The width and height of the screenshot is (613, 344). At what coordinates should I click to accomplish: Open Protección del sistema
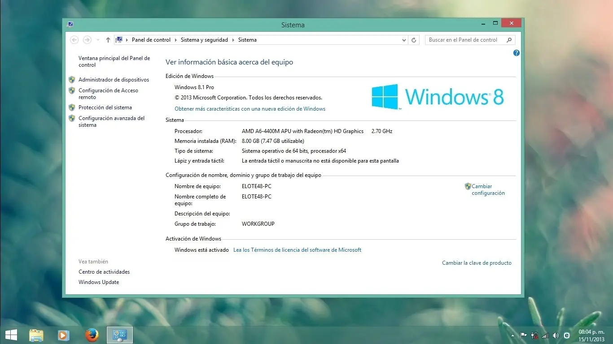coord(105,107)
